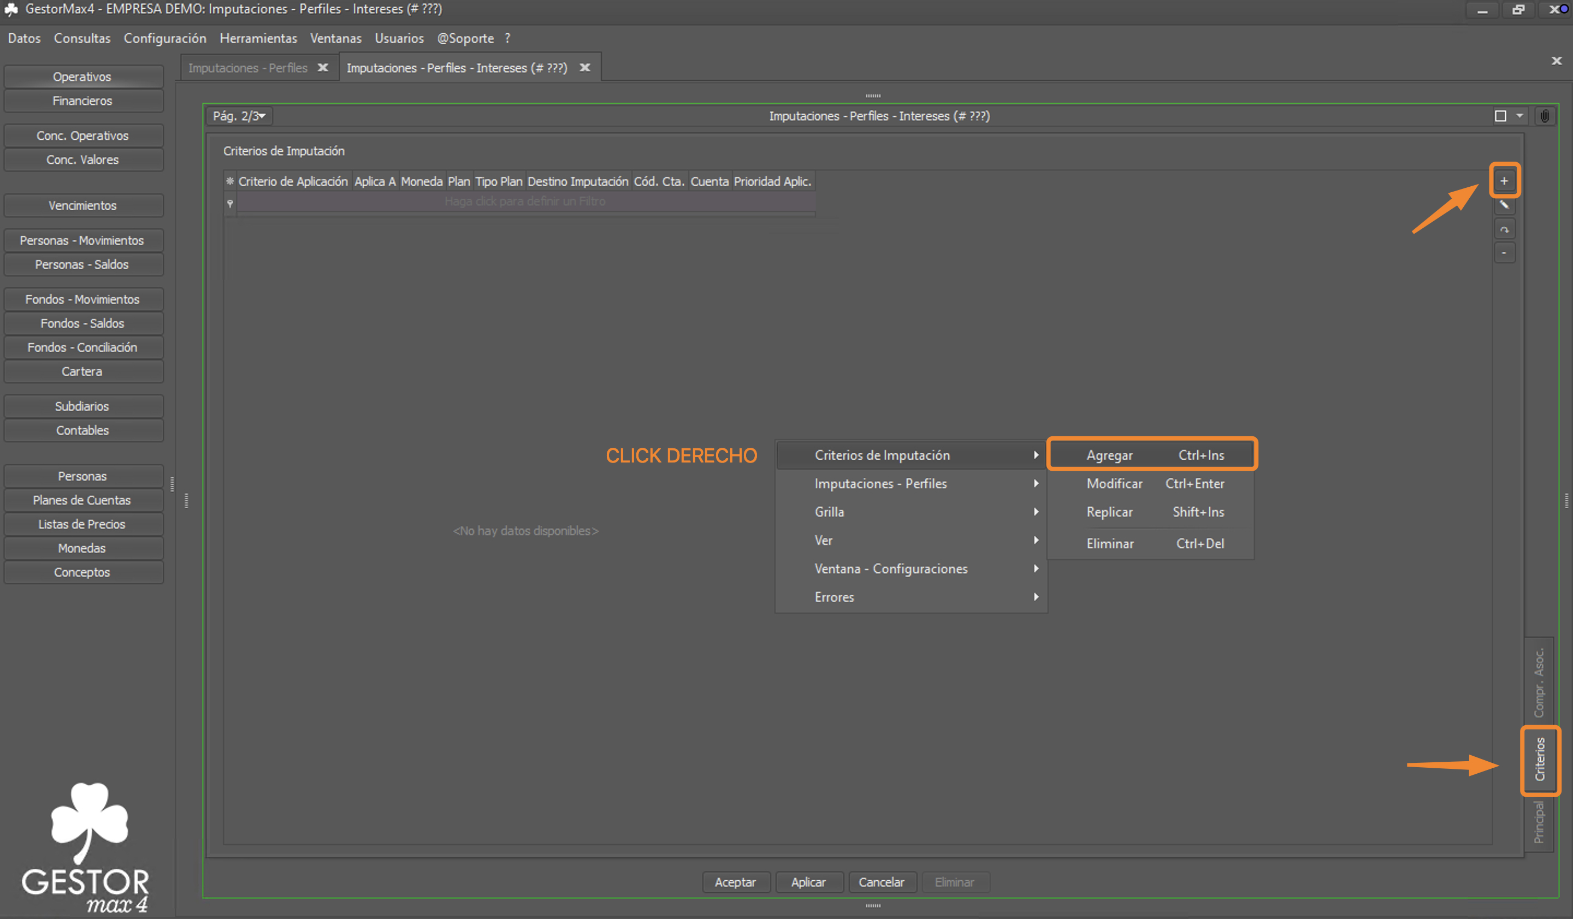Close the Imputaciones - Perfiles tab
1573x919 pixels.
point(323,67)
